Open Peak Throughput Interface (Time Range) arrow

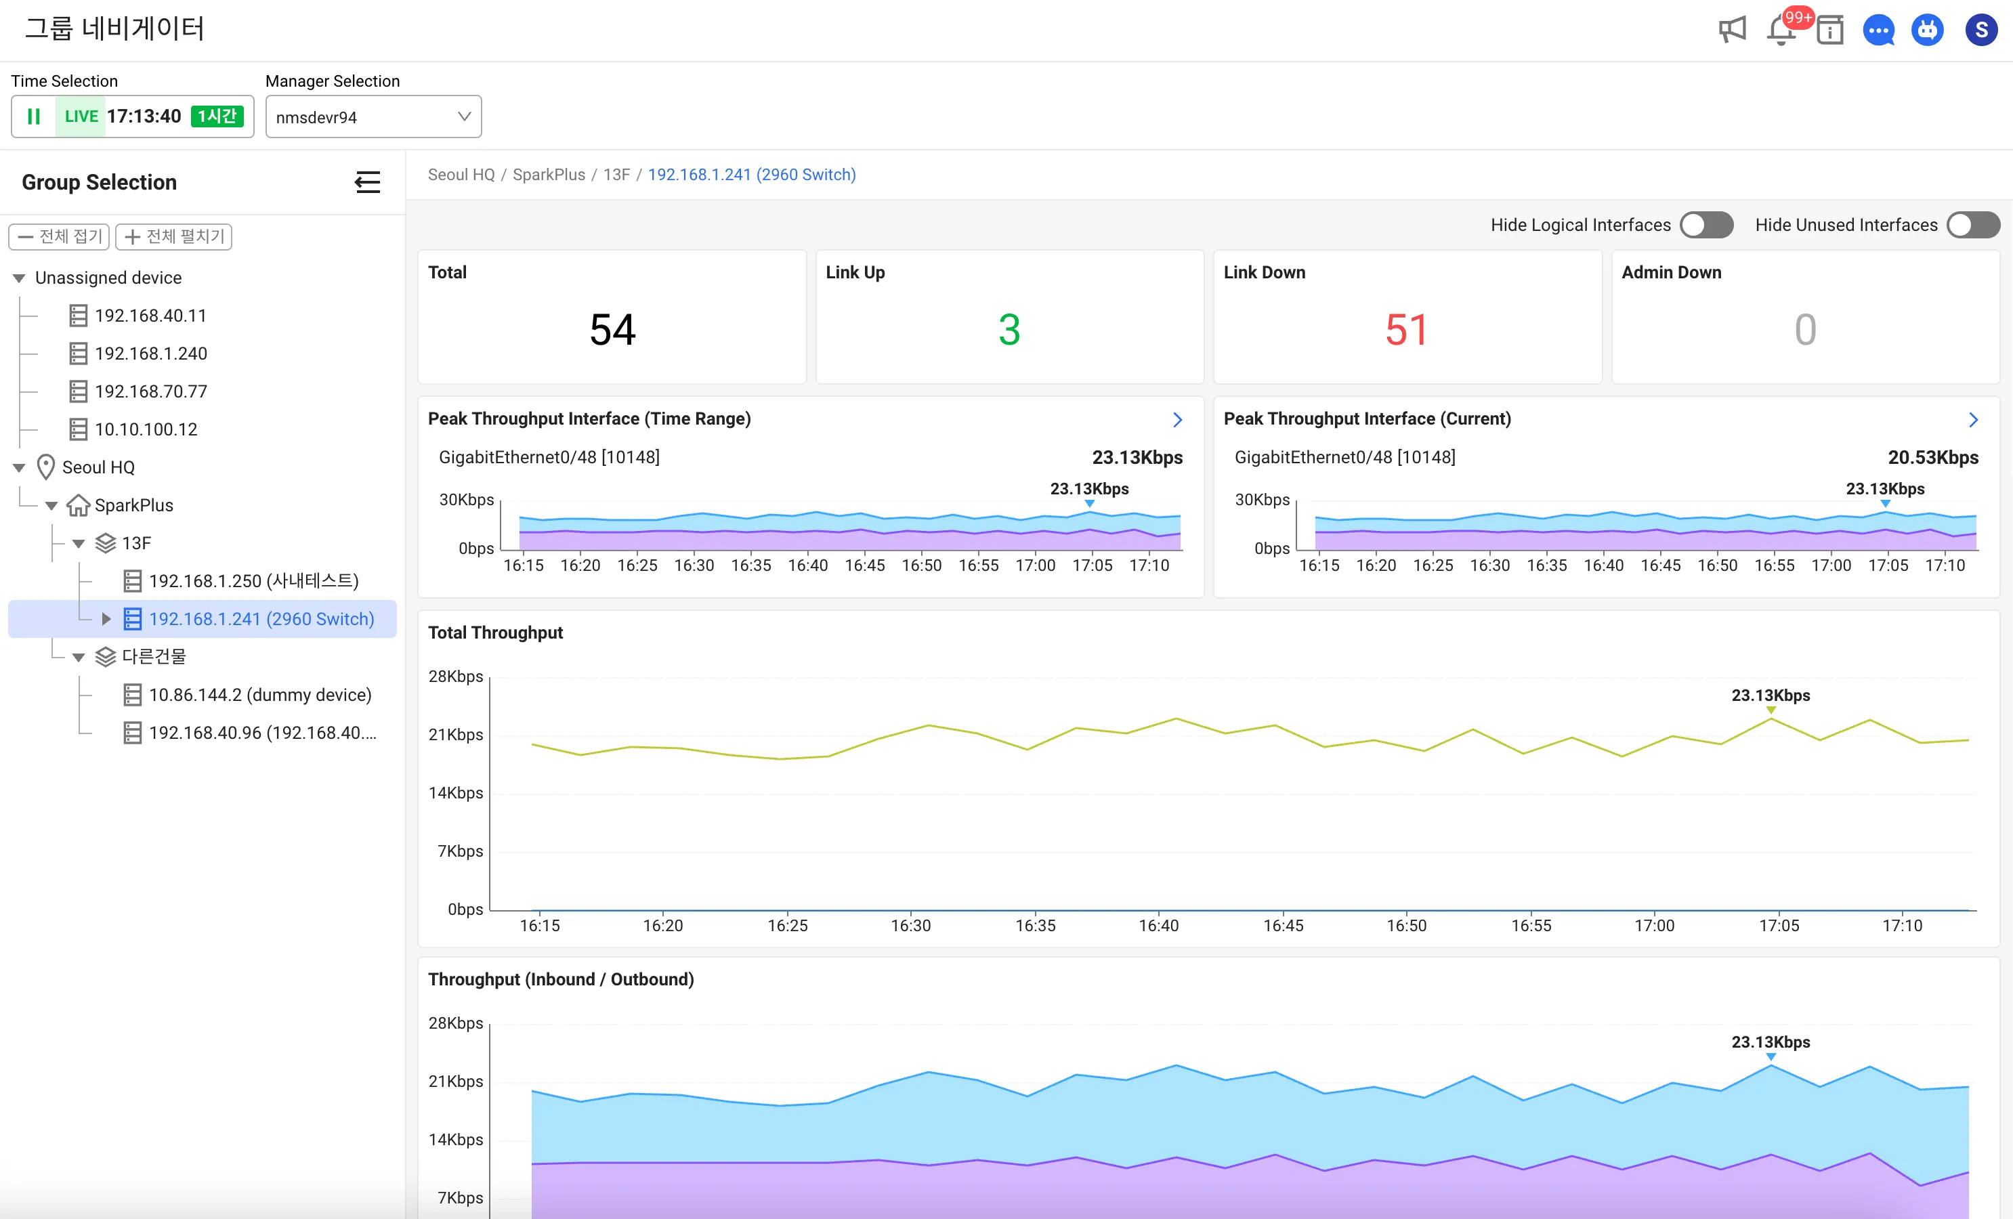[x=1177, y=420]
